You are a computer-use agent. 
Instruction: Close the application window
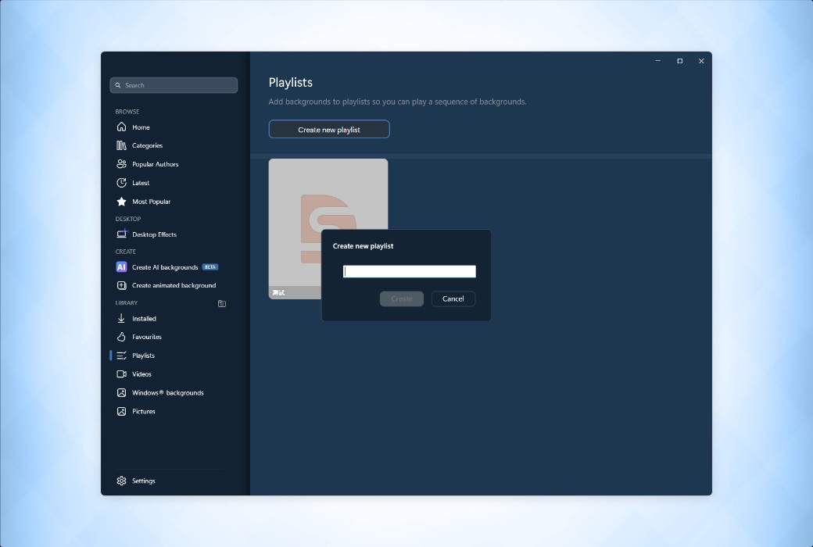click(701, 61)
